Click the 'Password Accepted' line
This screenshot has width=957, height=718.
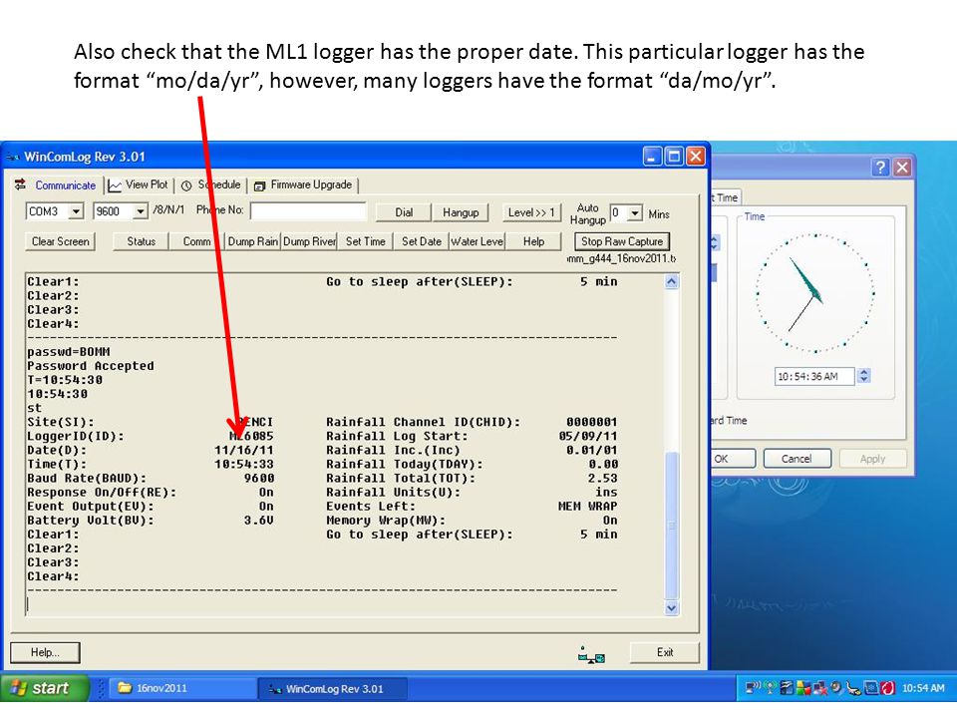pos(91,366)
